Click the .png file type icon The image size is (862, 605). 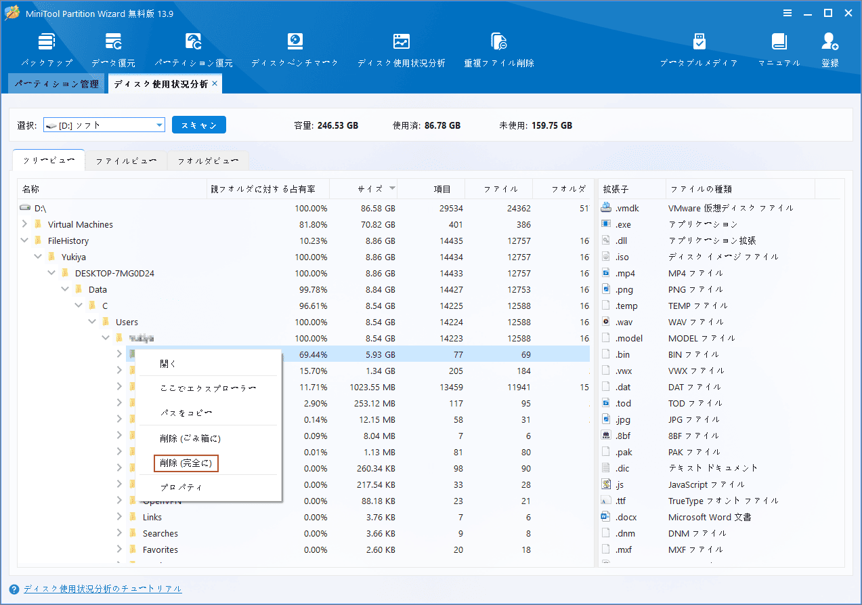[606, 289]
